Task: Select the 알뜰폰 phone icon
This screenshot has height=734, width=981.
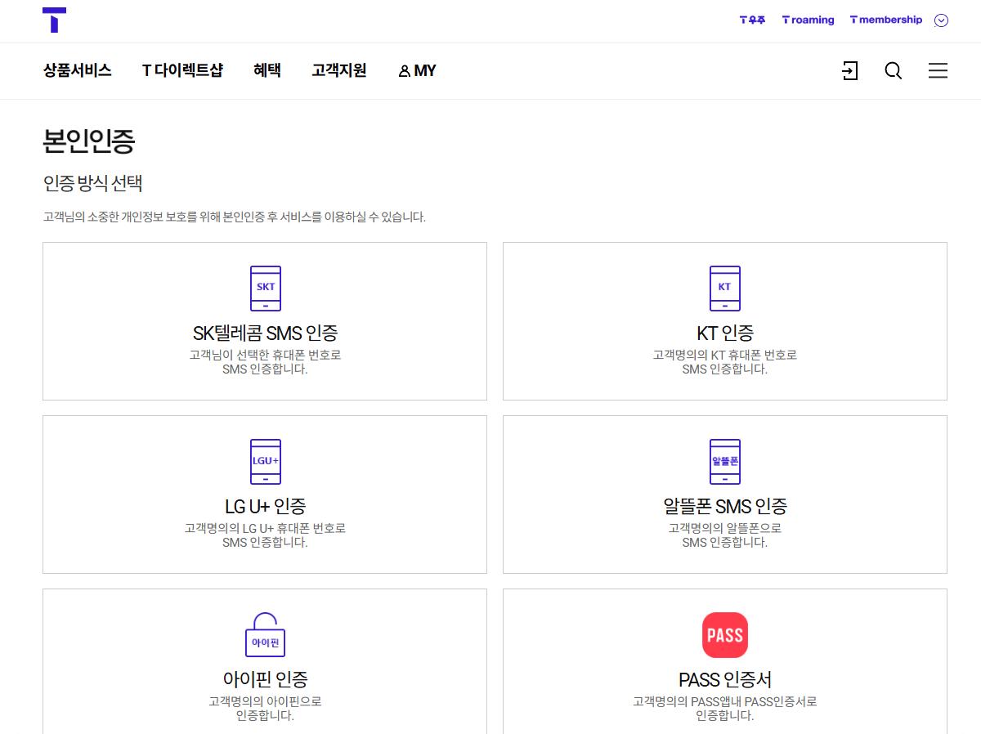Action: pos(724,462)
